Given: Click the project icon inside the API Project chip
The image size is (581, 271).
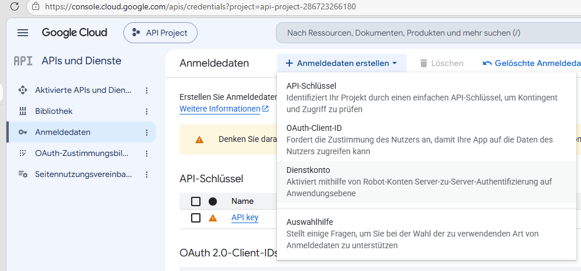Looking at the screenshot, I should (136, 33).
